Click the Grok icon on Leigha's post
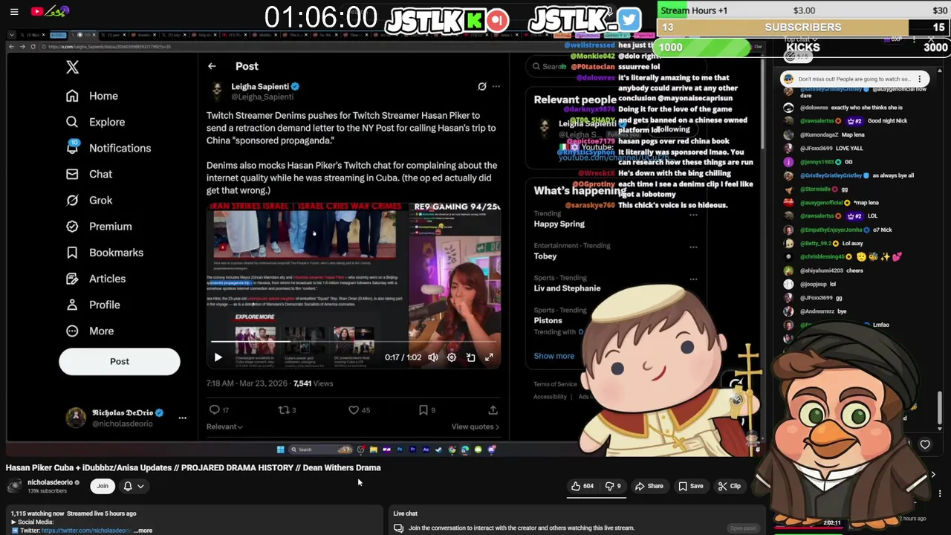 481,87
